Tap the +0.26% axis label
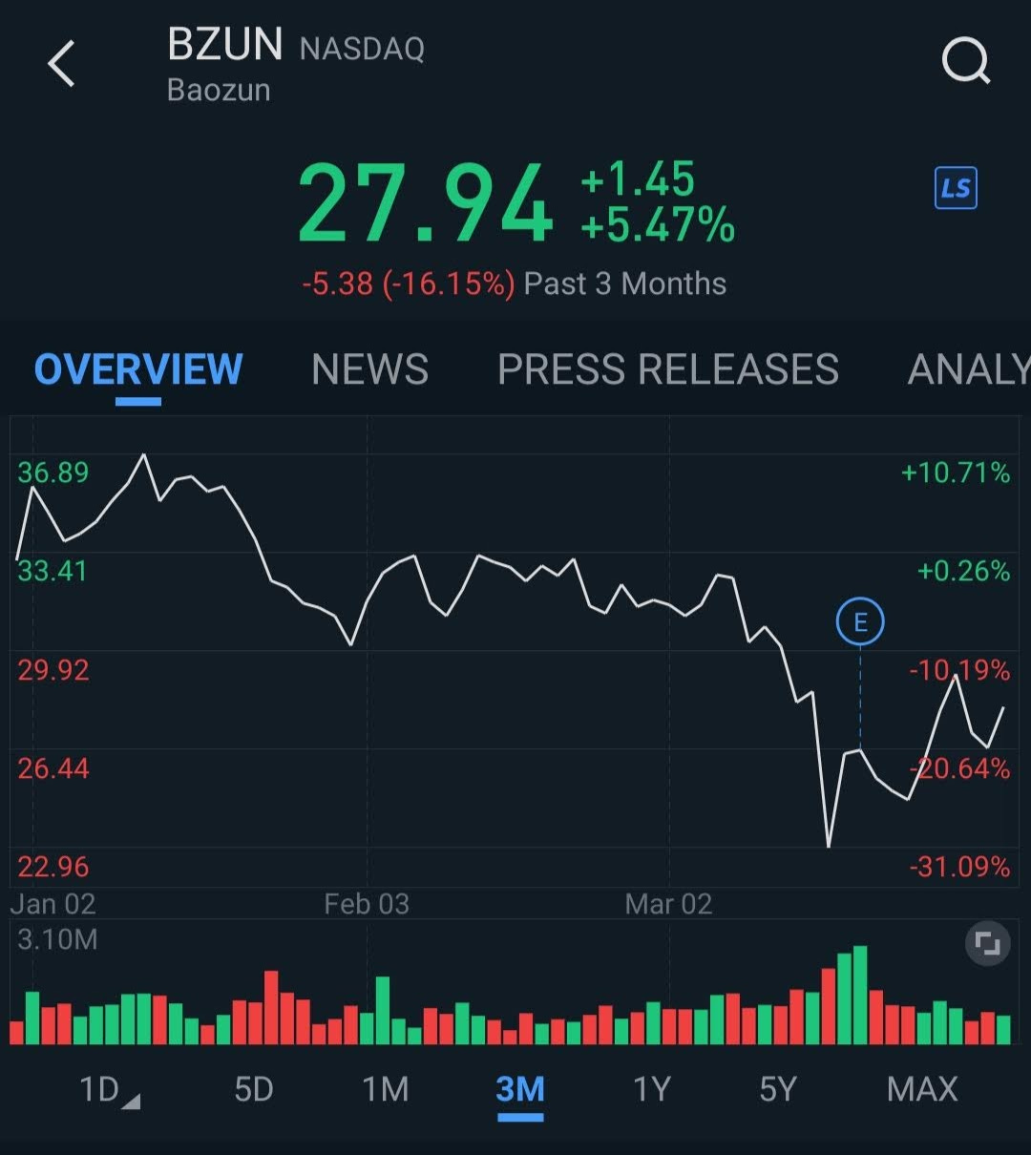This screenshot has height=1155, width=1031. point(963,571)
